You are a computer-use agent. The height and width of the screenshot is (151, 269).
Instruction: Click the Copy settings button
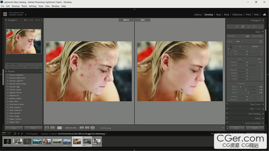(14, 128)
